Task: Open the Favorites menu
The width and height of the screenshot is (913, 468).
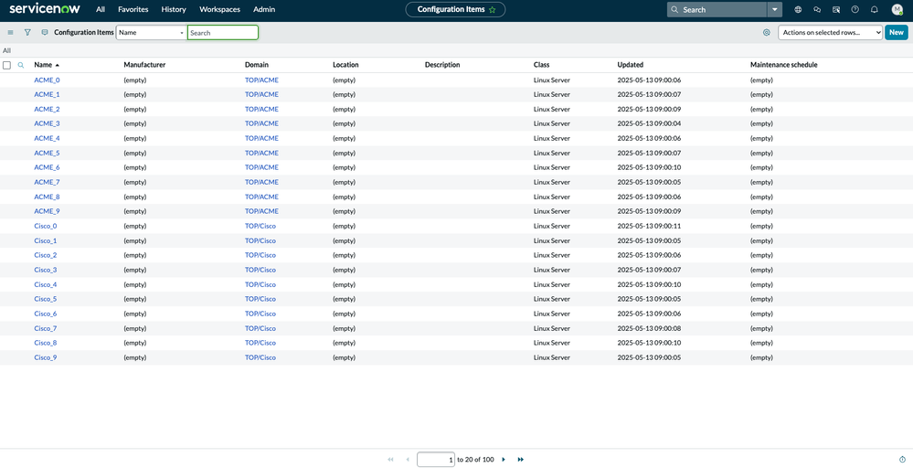Action: coord(133,9)
